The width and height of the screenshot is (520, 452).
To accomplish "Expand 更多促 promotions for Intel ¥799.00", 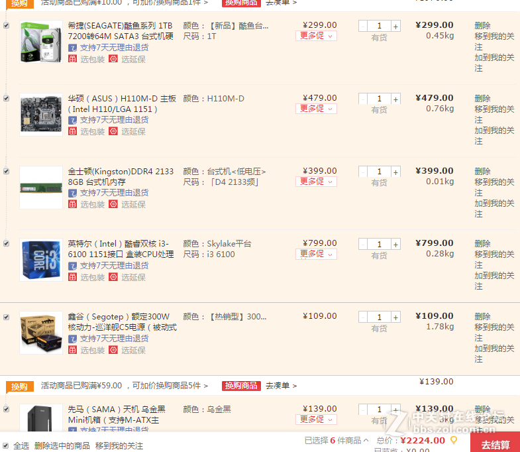I will coord(316,254).
